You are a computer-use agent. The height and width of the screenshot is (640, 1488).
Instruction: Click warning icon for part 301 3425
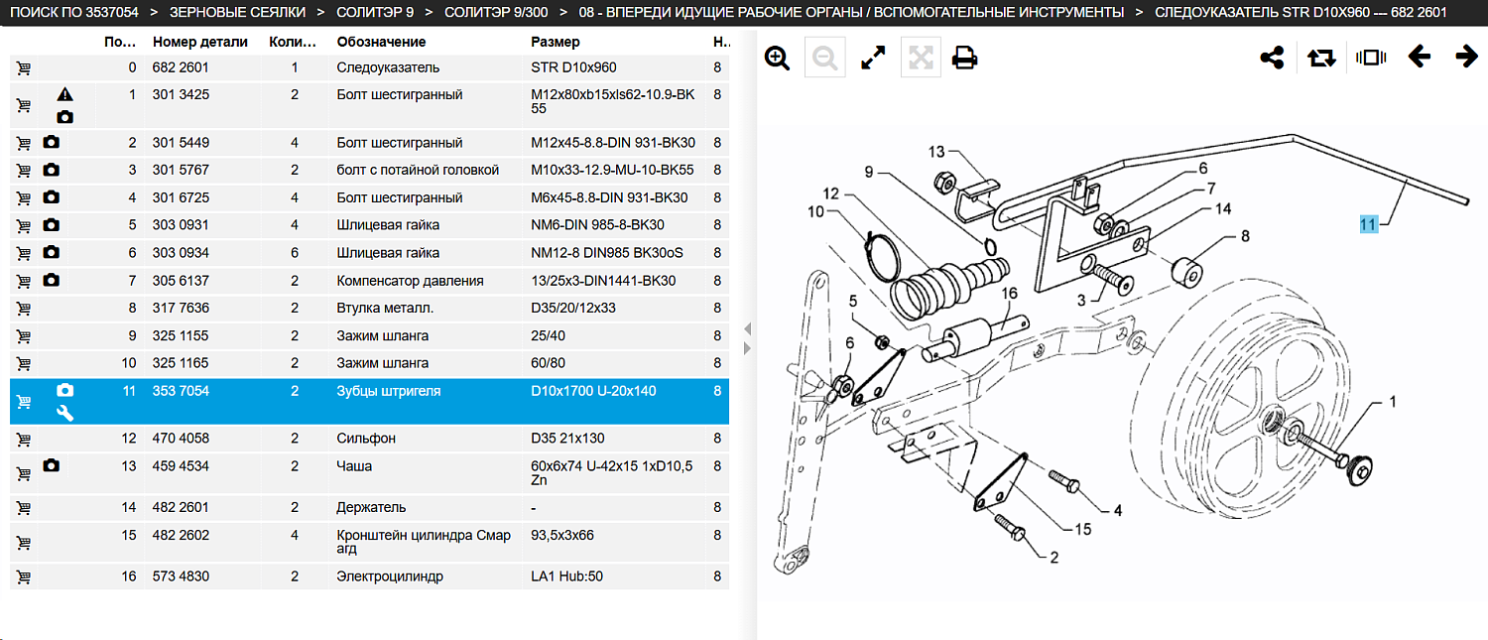click(64, 95)
